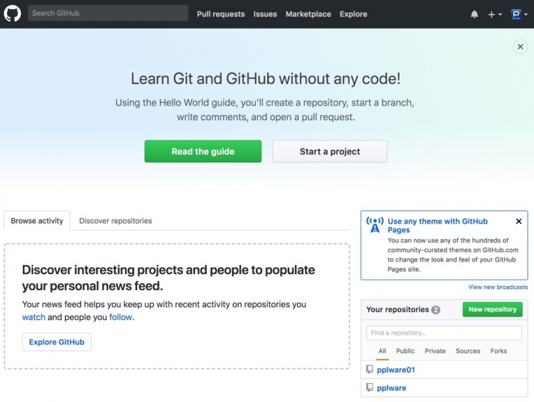The image size is (534, 402).
Task: Click the Learn Git and GitHub heading
Action: 266,79
